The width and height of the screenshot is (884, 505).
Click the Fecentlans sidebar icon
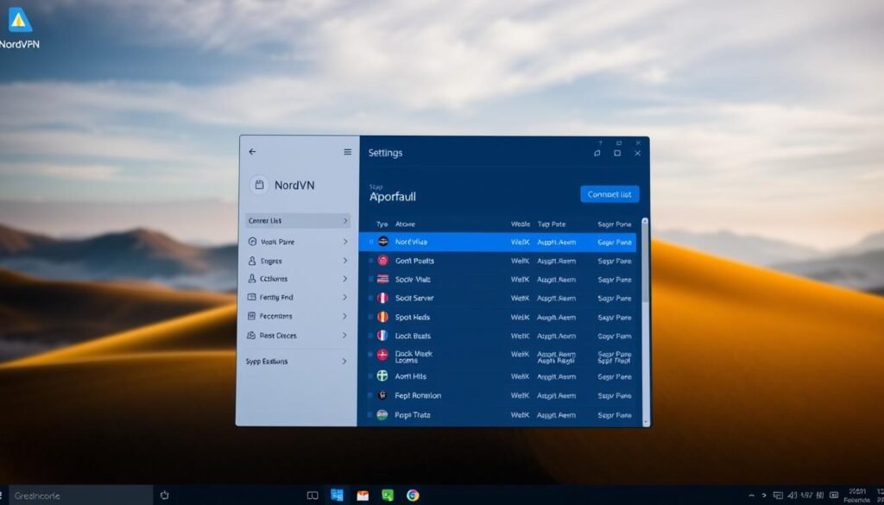[x=252, y=316]
